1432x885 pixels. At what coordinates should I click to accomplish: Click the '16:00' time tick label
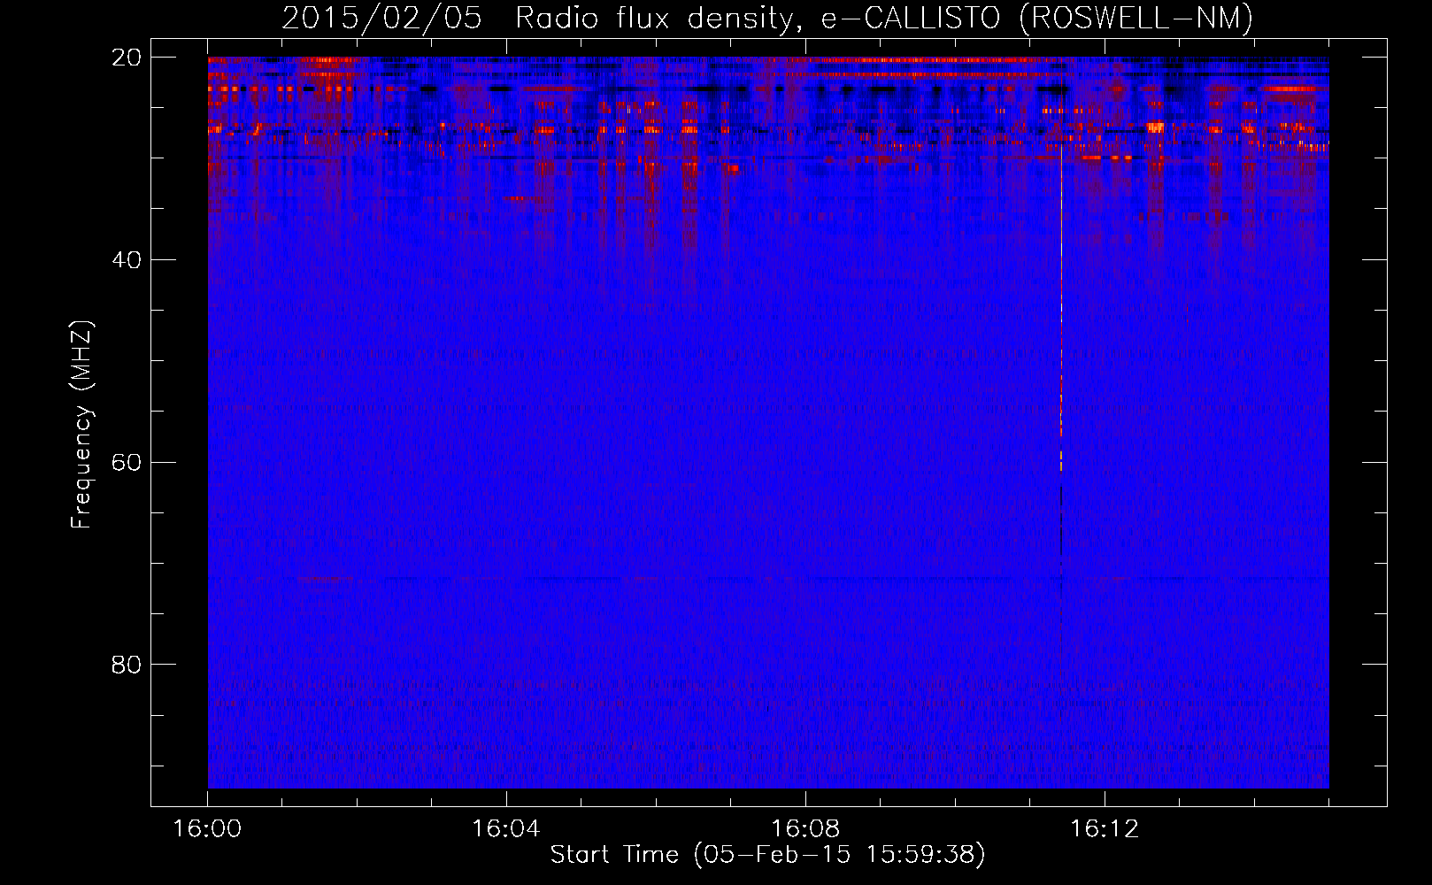click(207, 829)
